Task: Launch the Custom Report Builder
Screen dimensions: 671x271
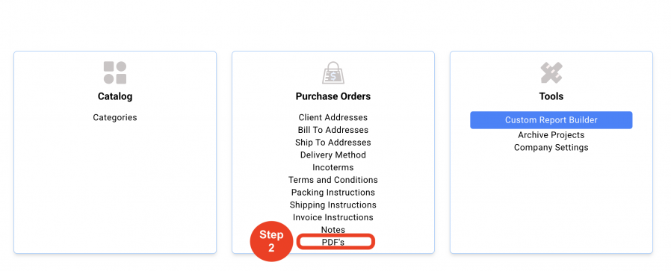Action: [x=551, y=120]
